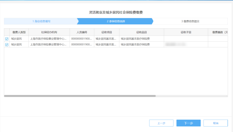Click the 上一步 button

coord(161,123)
